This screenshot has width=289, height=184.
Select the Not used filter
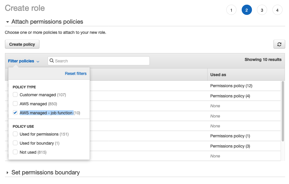click(15, 152)
